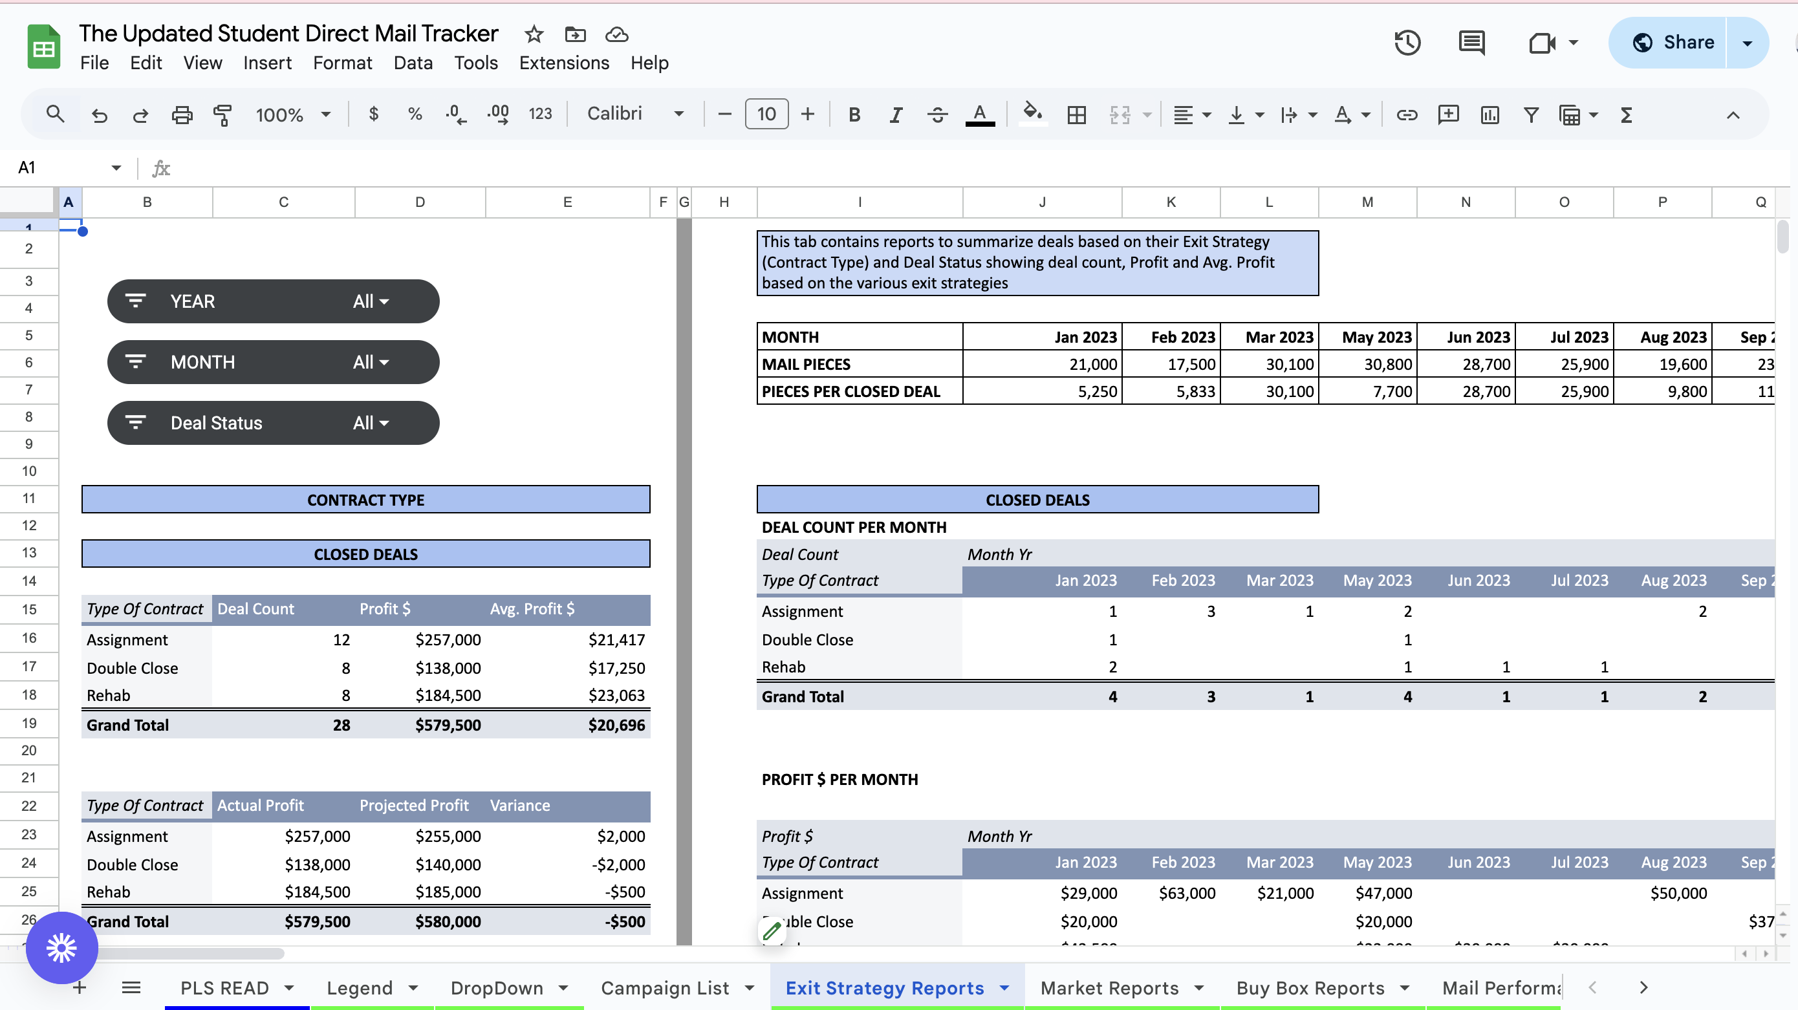Apply percent format icon
Image resolution: width=1798 pixels, height=1010 pixels.
(415, 114)
